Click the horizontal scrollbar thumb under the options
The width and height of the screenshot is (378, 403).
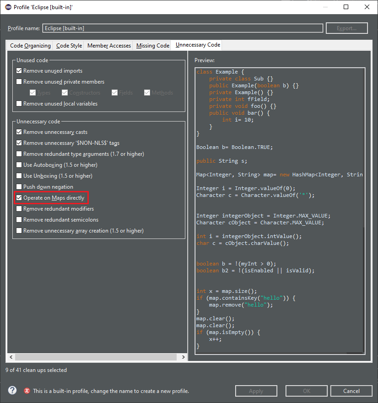coord(96,357)
